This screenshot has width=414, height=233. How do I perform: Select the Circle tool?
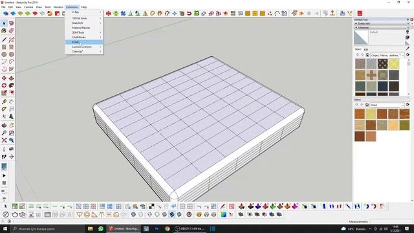[x=4, y=54]
